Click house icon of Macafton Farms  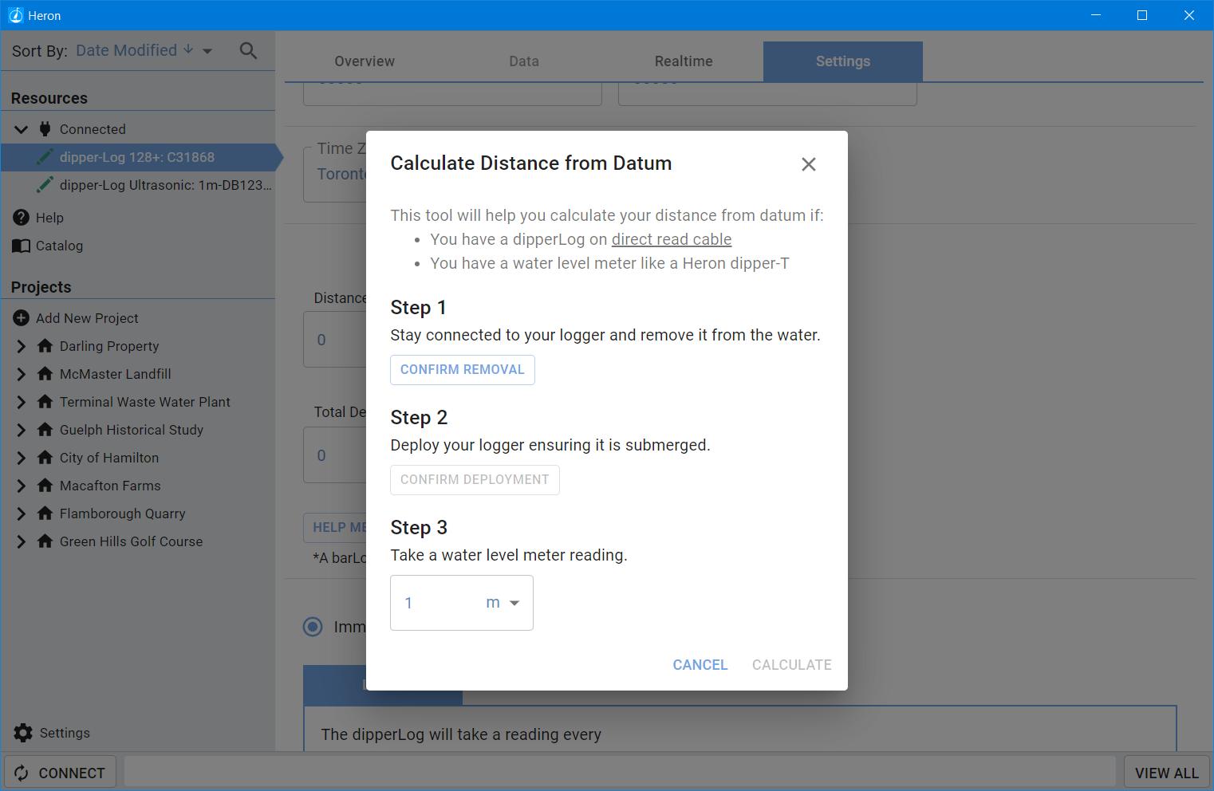45,486
